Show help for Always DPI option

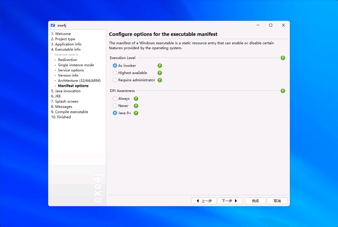(x=136, y=99)
